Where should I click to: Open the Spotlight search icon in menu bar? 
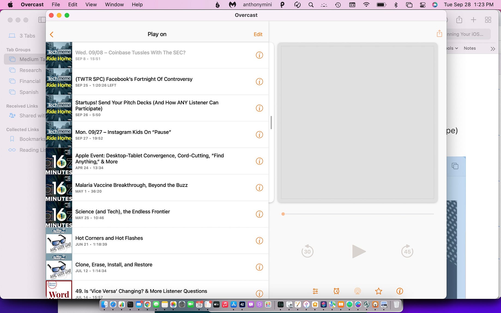tap(311, 5)
